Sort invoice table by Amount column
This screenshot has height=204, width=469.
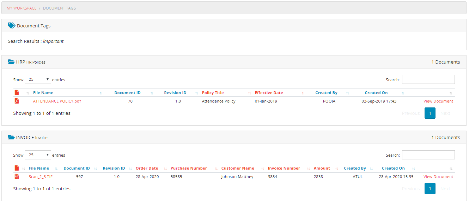[322, 168]
